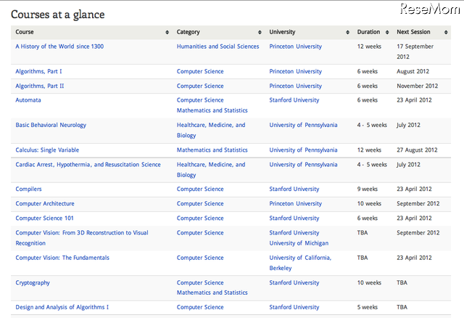Viewport: 464px width, 318px height.
Task: Sort table by the Category column arrow
Action: point(260,32)
